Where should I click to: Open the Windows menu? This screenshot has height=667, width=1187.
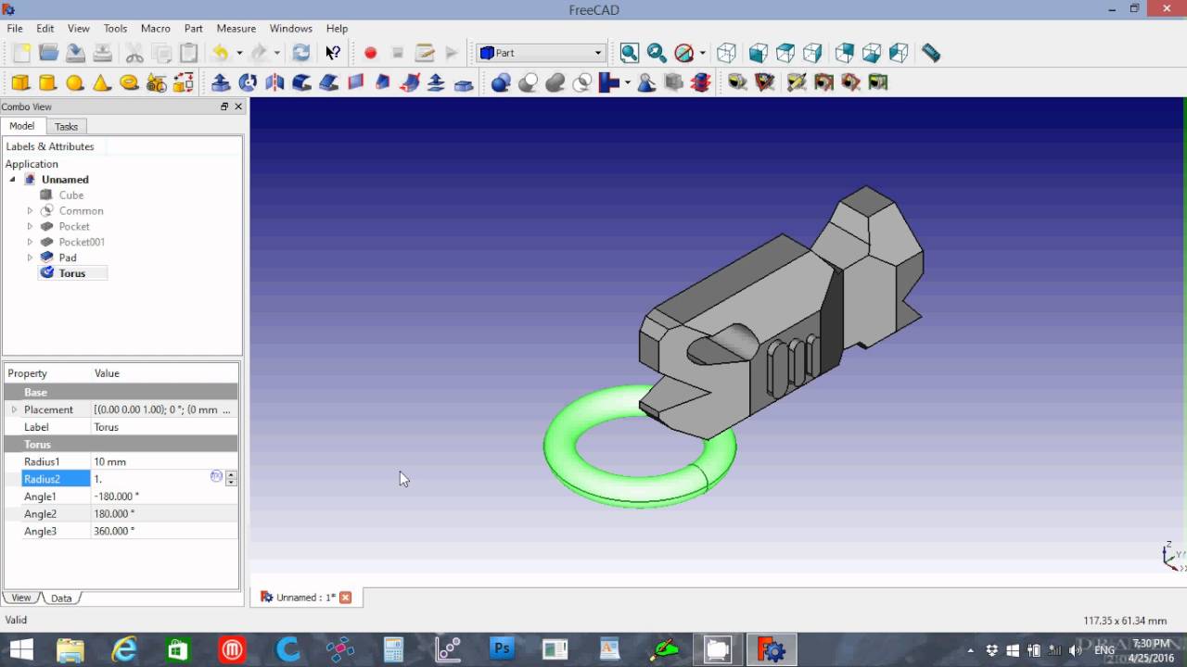pos(290,29)
